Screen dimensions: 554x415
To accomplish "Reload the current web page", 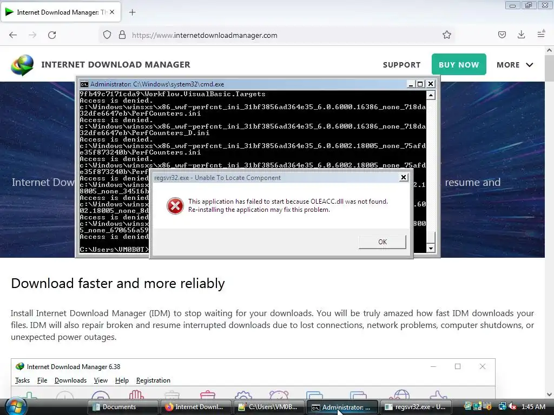I will point(52,35).
